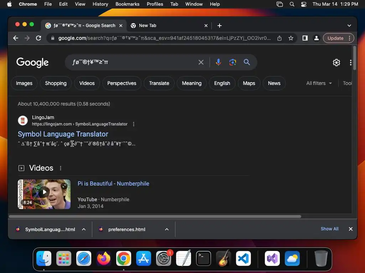
Task: Open the Weather app from the Dock
Action: coord(292,258)
